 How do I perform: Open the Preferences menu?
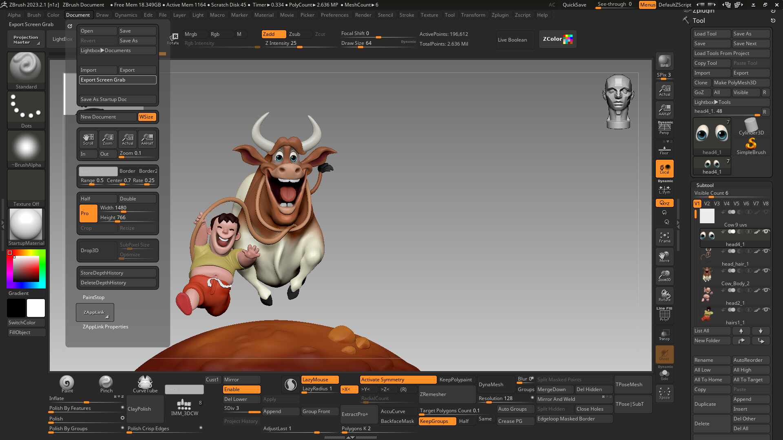pyautogui.click(x=334, y=15)
